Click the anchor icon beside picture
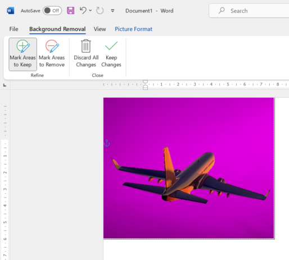The height and width of the screenshot is (260, 289). click(107, 143)
